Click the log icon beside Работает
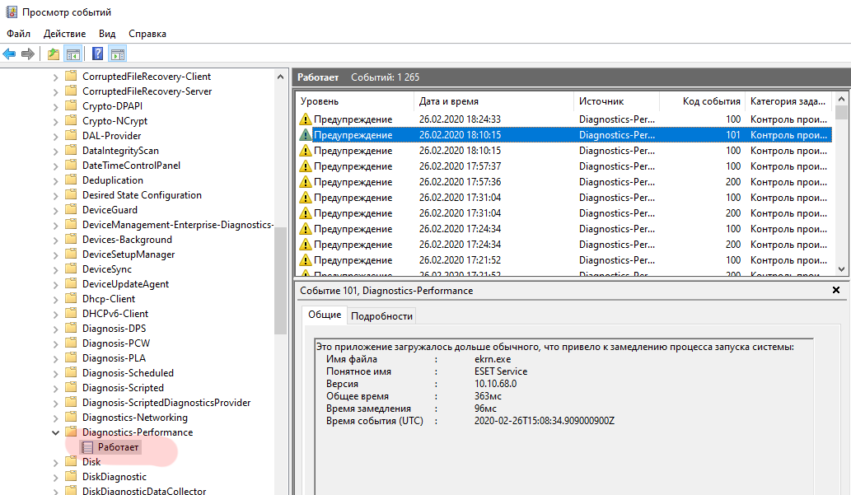The width and height of the screenshot is (851, 495). 87,447
